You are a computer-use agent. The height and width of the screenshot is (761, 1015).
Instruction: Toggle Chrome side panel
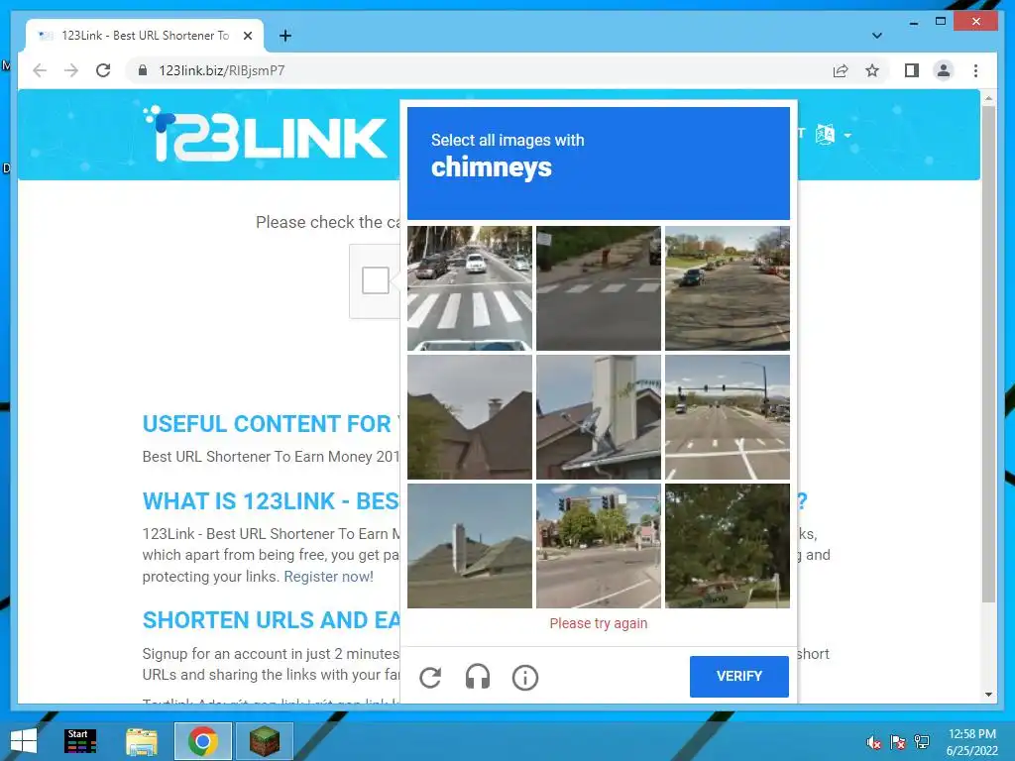click(x=912, y=70)
